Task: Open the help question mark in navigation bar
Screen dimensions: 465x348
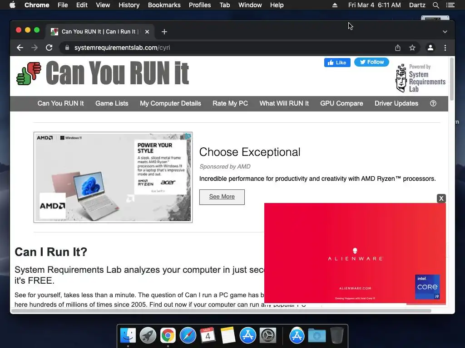Action: [433, 103]
